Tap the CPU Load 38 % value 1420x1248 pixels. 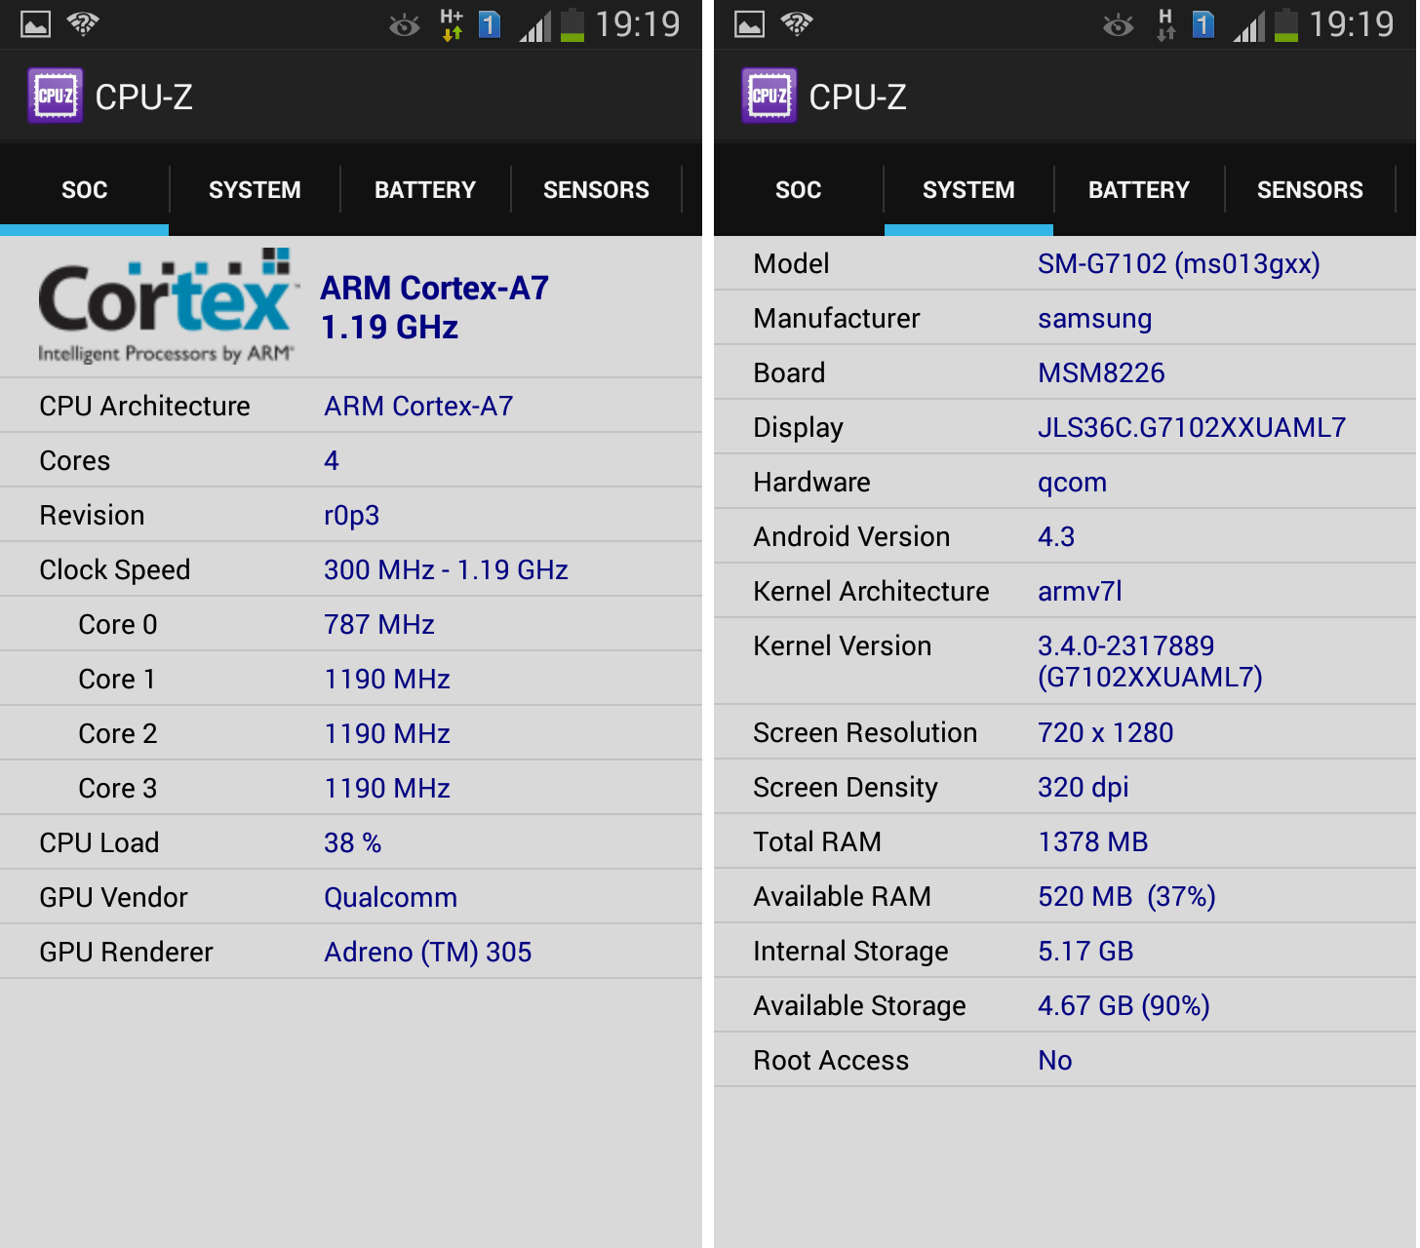352,842
